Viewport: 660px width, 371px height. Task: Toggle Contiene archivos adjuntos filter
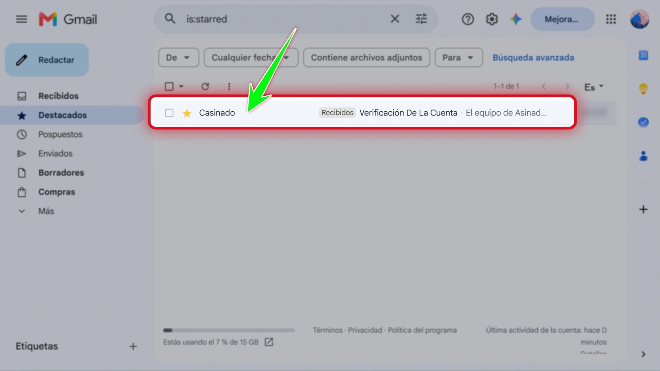[366, 57]
